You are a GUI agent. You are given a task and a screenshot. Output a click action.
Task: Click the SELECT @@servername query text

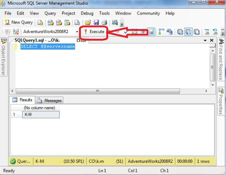(47, 47)
